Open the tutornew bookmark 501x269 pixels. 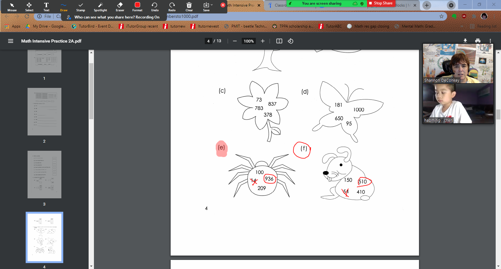click(x=174, y=26)
